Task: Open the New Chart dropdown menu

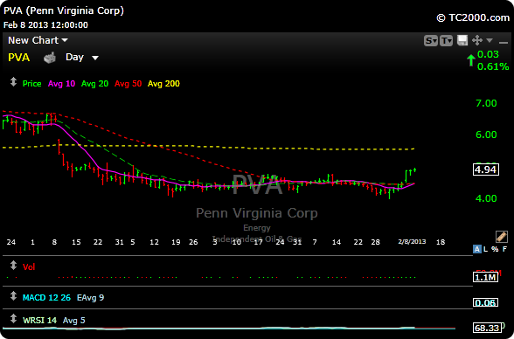Action: (x=38, y=40)
